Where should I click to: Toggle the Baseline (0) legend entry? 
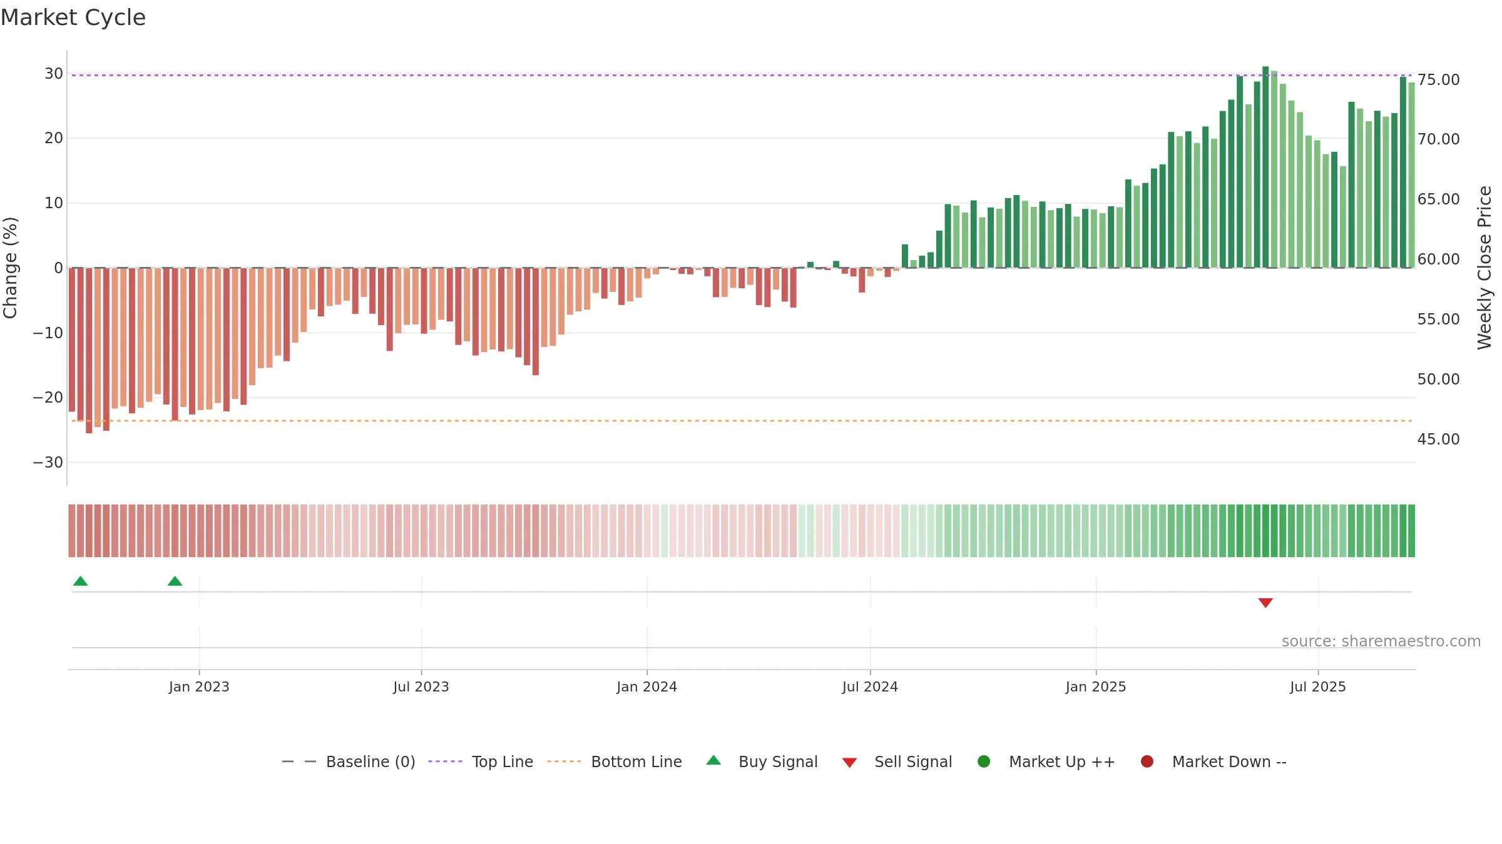tap(349, 762)
